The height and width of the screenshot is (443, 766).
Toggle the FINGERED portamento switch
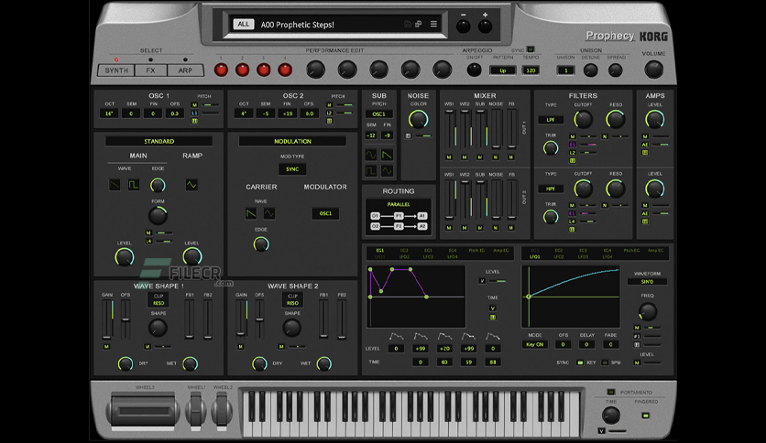coord(646,416)
